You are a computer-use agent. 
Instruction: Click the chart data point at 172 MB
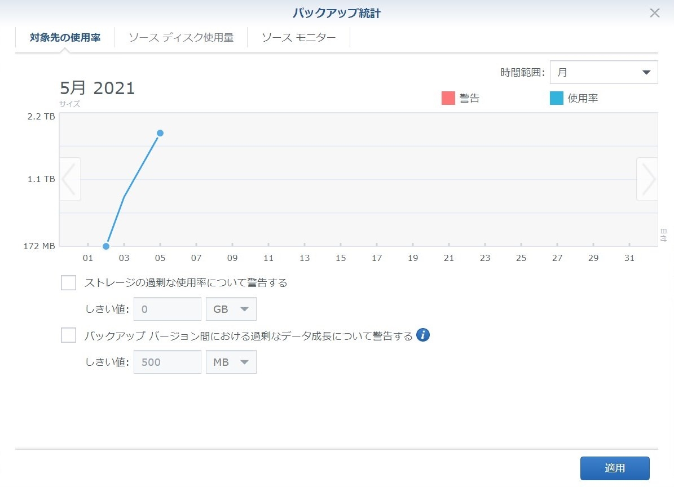106,246
